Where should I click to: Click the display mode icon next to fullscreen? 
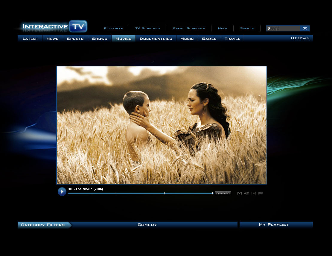pyautogui.click(x=253, y=193)
